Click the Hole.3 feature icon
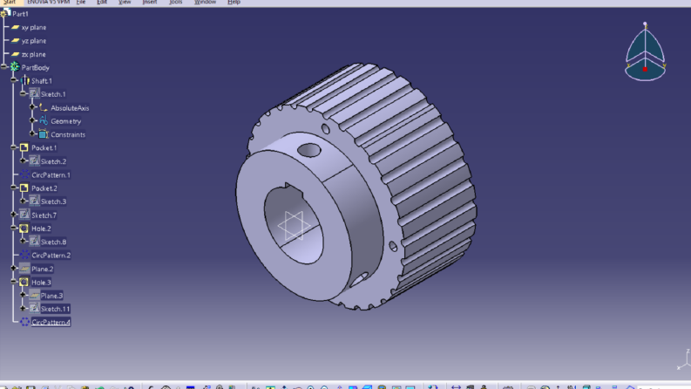The image size is (691, 389). [x=24, y=282]
